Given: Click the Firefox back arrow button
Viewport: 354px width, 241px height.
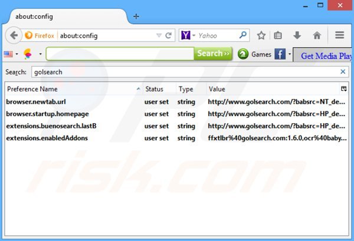Looking at the screenshot, I should pos(14,35).
